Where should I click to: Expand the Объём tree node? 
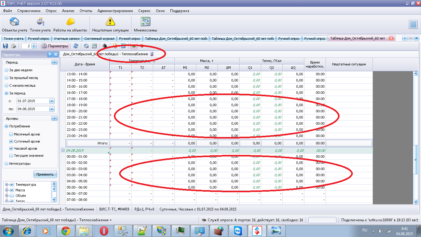tap(7, 196)
